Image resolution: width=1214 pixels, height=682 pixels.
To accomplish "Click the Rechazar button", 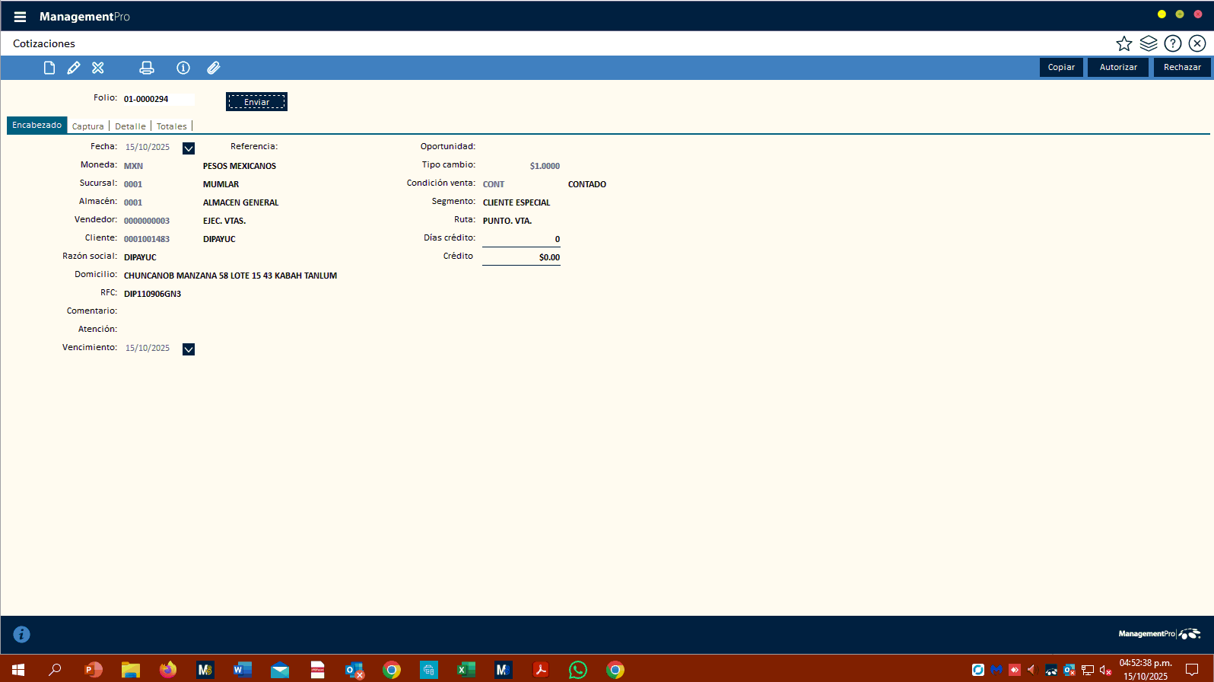I will (1182, 67).
